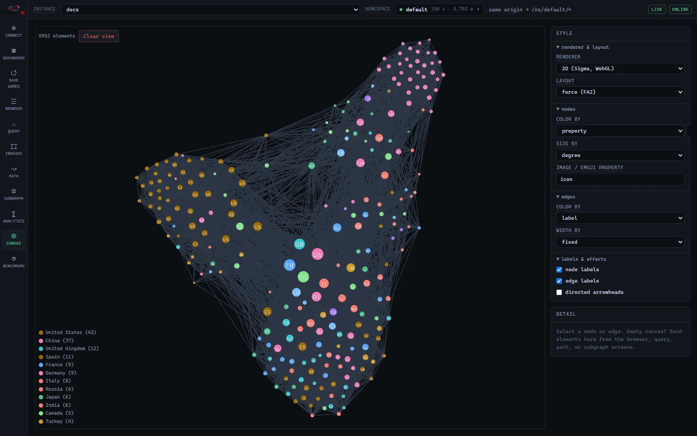Collapse labels & effects section
This screenshot has height=436, width=697.
[581, 259]
